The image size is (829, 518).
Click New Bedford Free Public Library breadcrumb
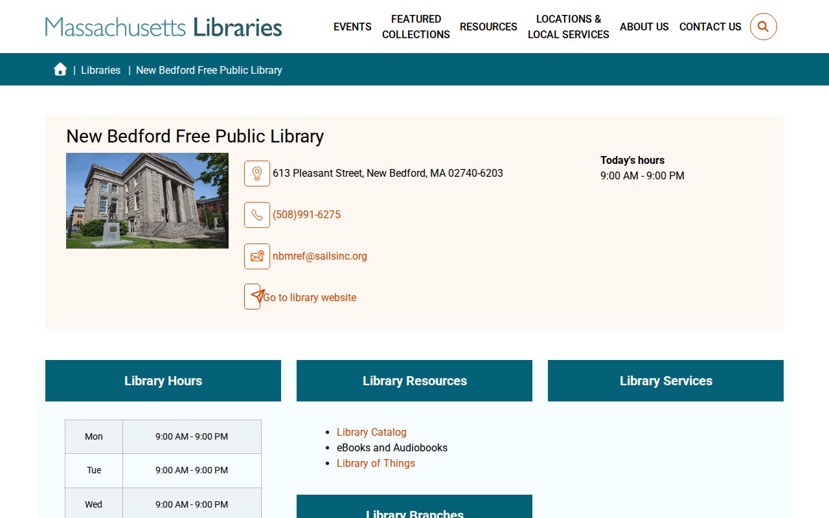tap(209, 70)
